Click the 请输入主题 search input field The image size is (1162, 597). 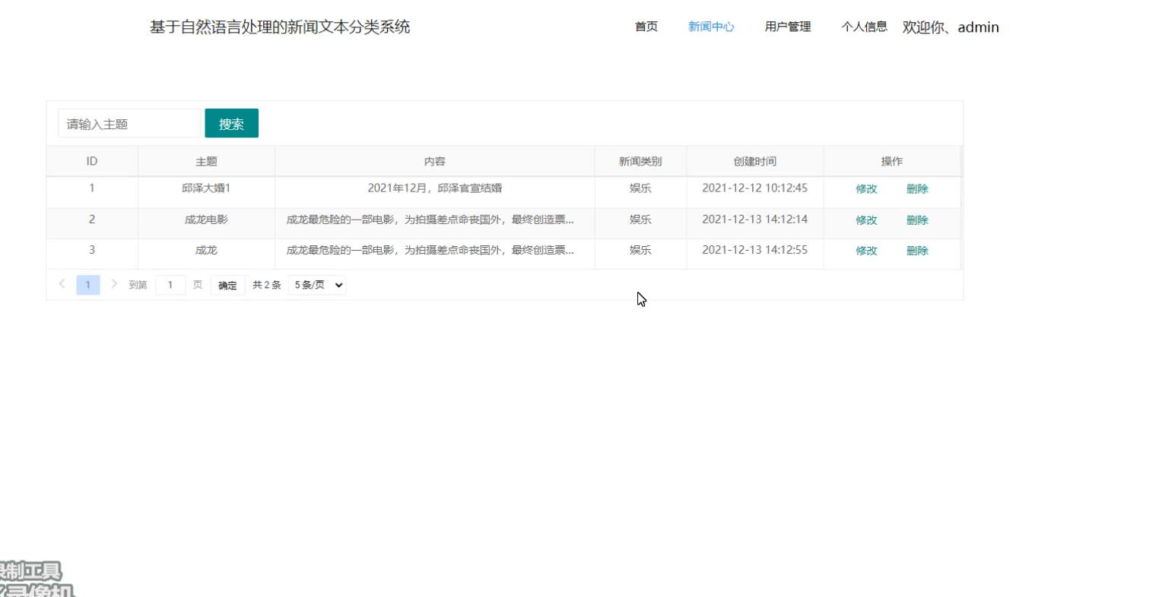pyautogui.click(x=129, y=122)
